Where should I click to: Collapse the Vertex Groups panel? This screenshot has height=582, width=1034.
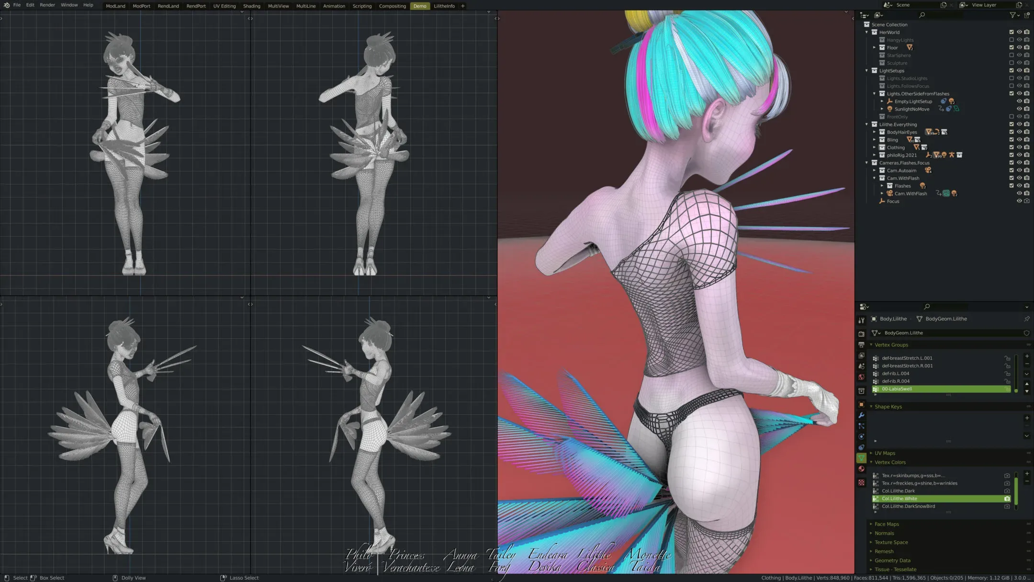tap(872, 344)
